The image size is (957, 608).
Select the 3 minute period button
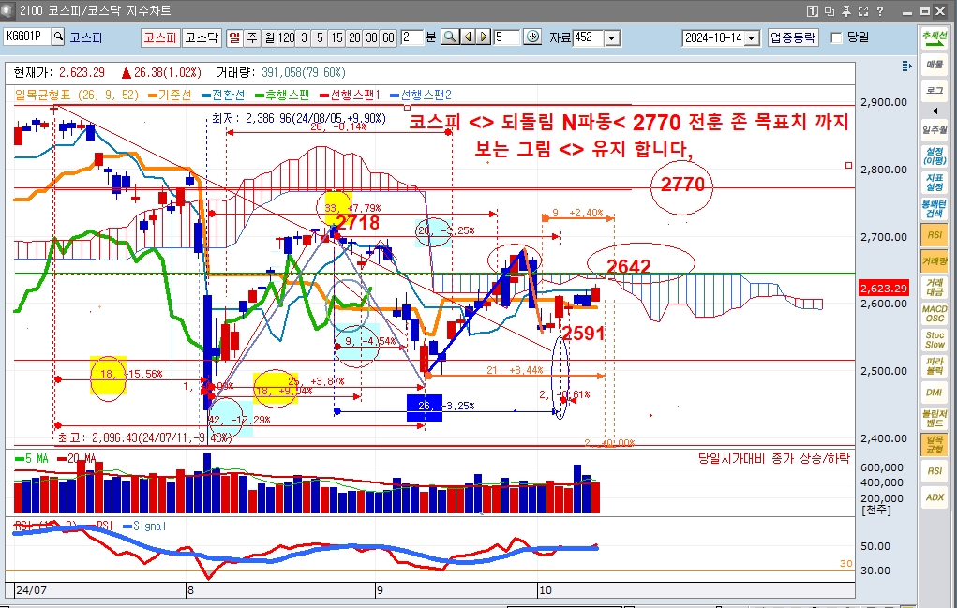(304, 37)
